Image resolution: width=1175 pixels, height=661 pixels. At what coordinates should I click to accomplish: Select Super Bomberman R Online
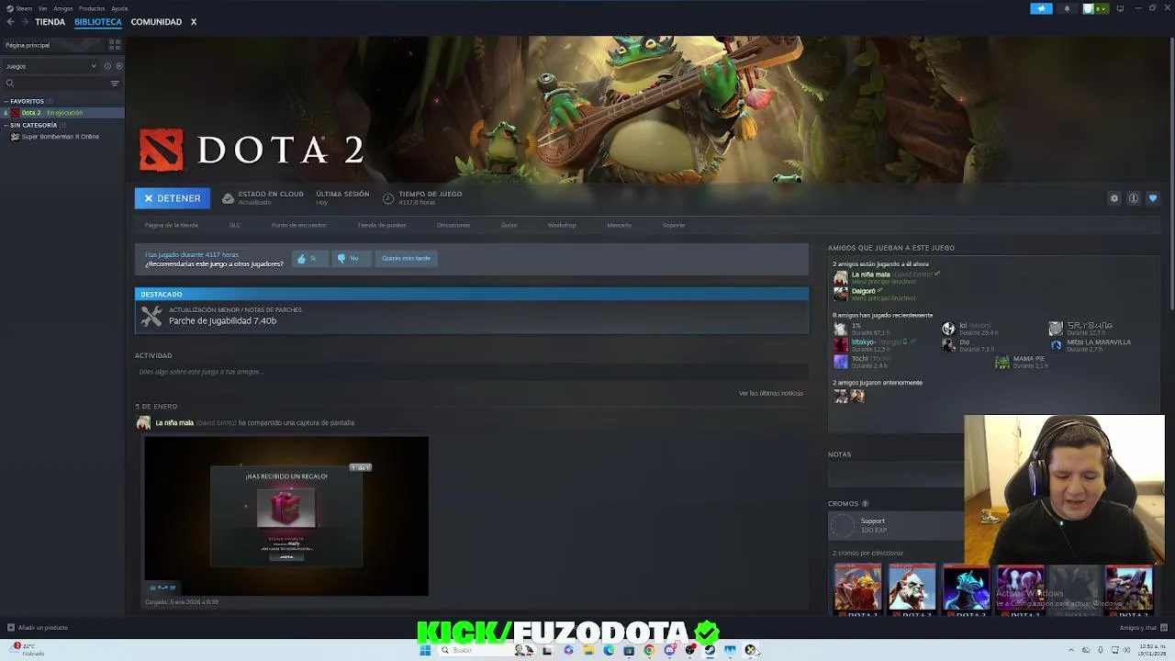click(x=60, y=137)
